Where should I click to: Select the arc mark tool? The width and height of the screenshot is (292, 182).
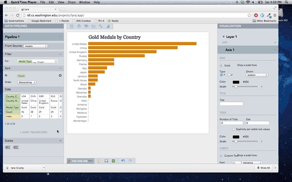click(86, 26)
